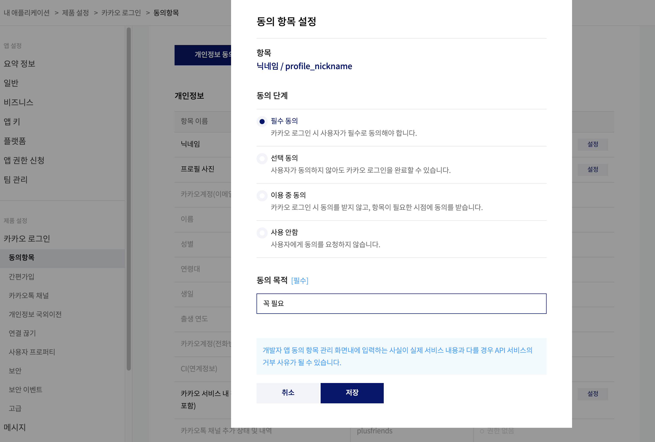
Task: Open 앱 키 sidebar item
Action: click(12, 122)
